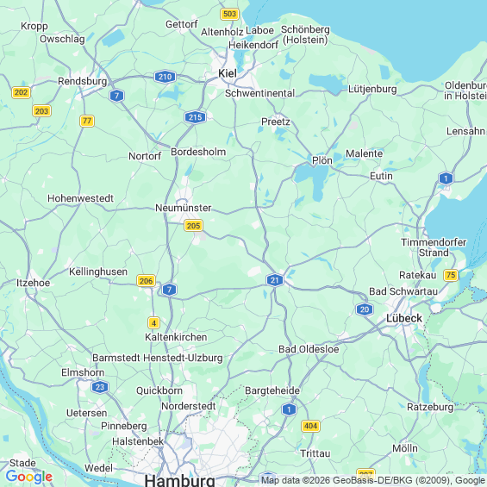Select the Kiel city label
487x487 pixels.
click(228, 73)
